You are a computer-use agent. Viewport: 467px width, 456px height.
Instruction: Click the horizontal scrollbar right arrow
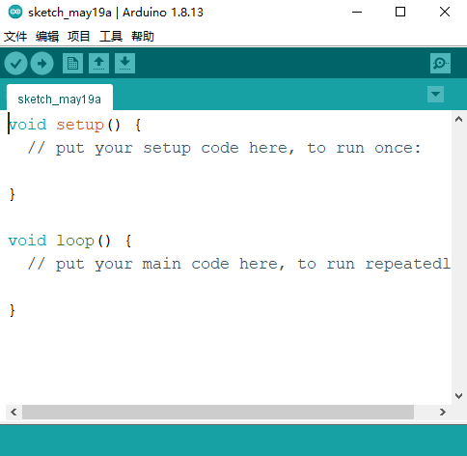[x=443, y=412]
